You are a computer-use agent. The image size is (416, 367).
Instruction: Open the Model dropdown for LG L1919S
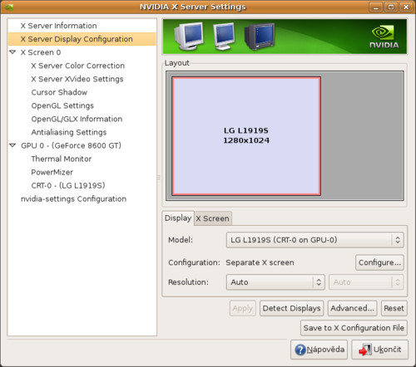(x=314, y=240)
